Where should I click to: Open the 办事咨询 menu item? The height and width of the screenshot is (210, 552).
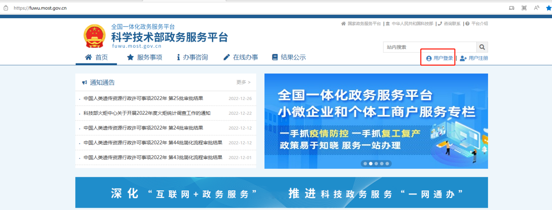[x=192, y=57]
